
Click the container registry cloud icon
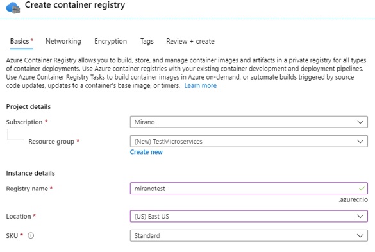(x=13, y=8)
